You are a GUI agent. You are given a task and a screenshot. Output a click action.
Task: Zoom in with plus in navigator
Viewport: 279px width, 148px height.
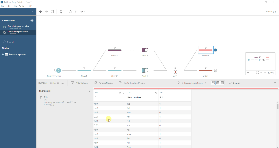[x=265, y=73]
